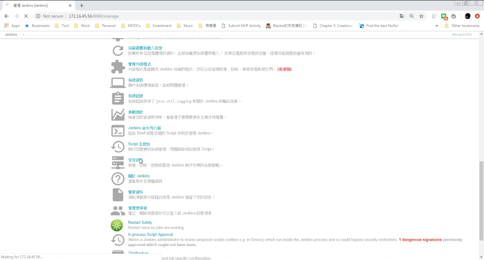This screenshot has width=484, height=260.
Task: Switch to the 管理 Jenkins browser tab
Action: 39,5
